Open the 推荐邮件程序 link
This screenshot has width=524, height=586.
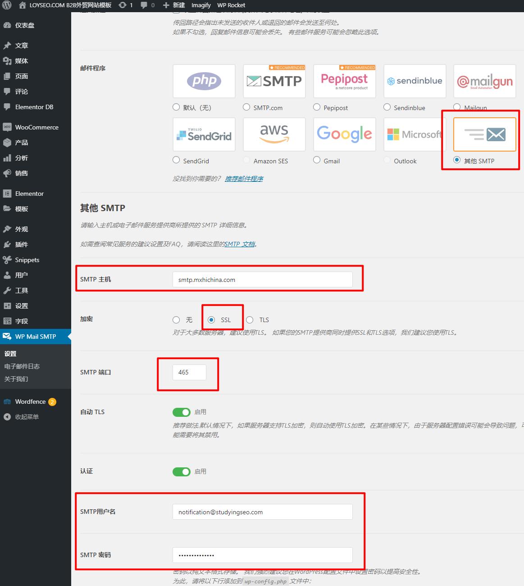[244, 178]
